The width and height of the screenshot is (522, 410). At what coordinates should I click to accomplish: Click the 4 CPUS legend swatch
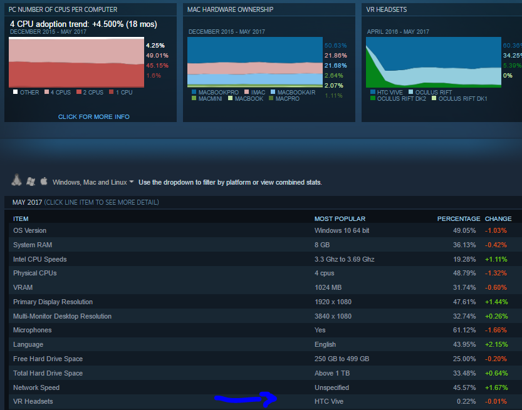[46, 92]
